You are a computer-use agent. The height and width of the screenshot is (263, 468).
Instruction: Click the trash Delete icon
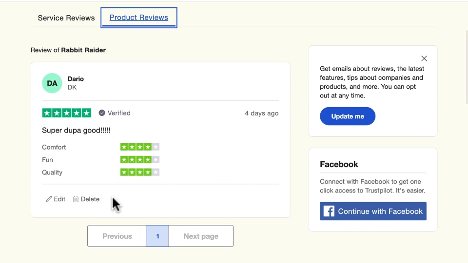coord(76,199)
